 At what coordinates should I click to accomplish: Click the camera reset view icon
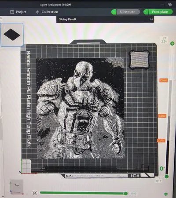coord(35,193)
